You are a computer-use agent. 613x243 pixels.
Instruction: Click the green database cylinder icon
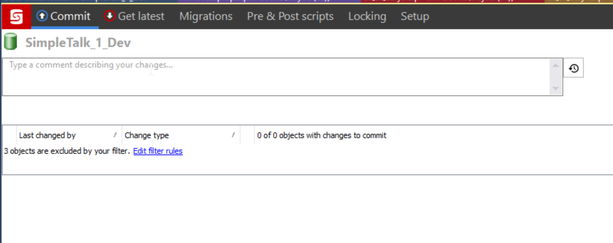point(10,42)
